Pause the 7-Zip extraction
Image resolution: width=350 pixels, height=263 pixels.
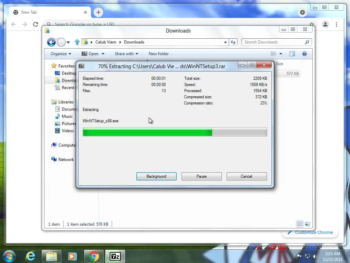click(201, 176)
